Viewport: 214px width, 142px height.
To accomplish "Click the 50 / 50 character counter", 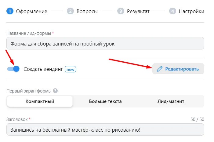I will [197, 119].
